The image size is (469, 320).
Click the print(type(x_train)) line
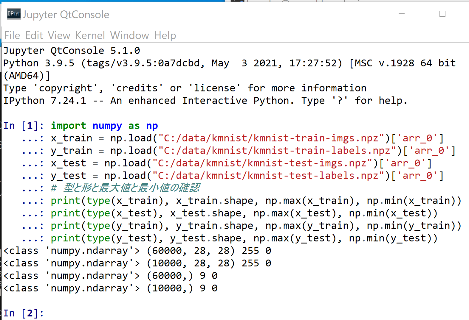[256, 201]
